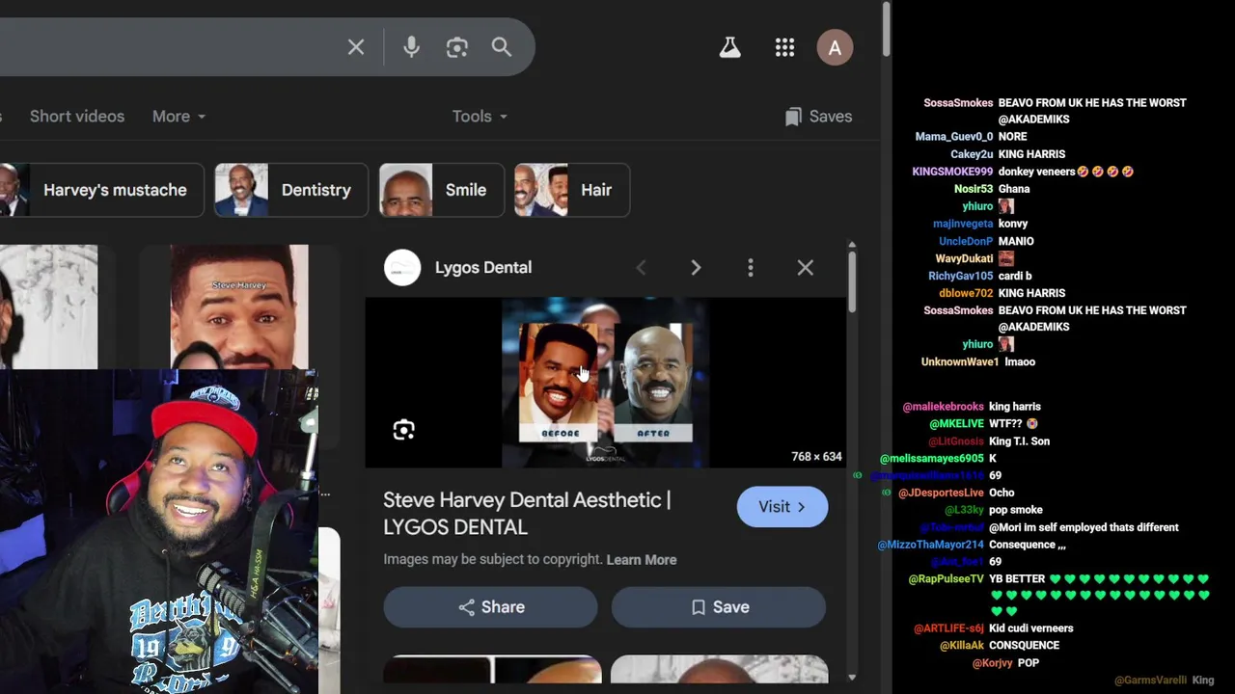Viewport: 1235px width, 694px height.
Task: Visit the Lygos Dental page
Action: coord(782,507)
